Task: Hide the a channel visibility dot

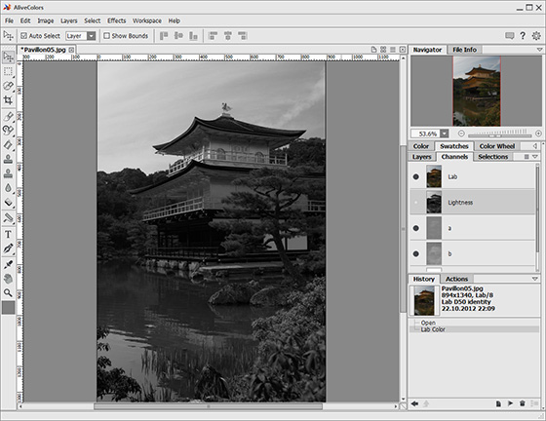Action: [415, 228]
